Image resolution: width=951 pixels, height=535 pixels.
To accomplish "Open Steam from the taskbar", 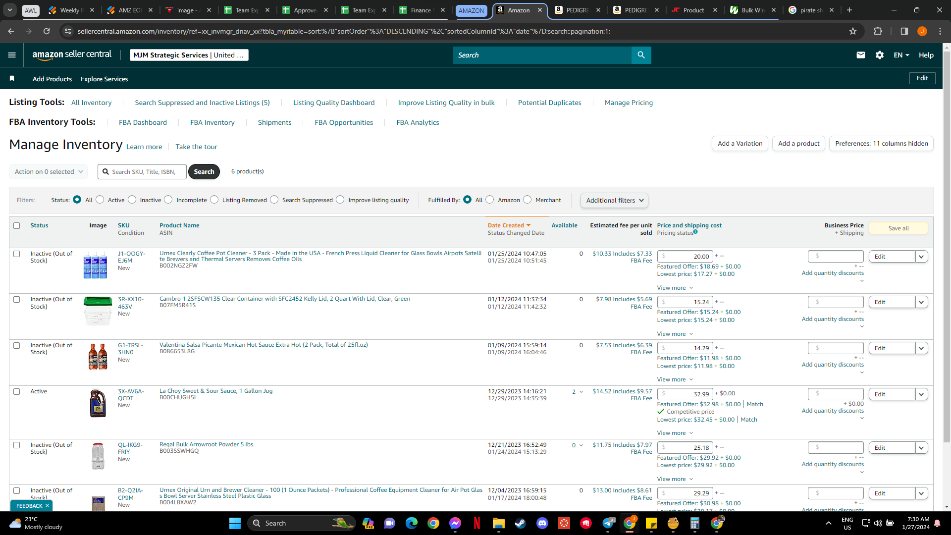I will 520,523.
